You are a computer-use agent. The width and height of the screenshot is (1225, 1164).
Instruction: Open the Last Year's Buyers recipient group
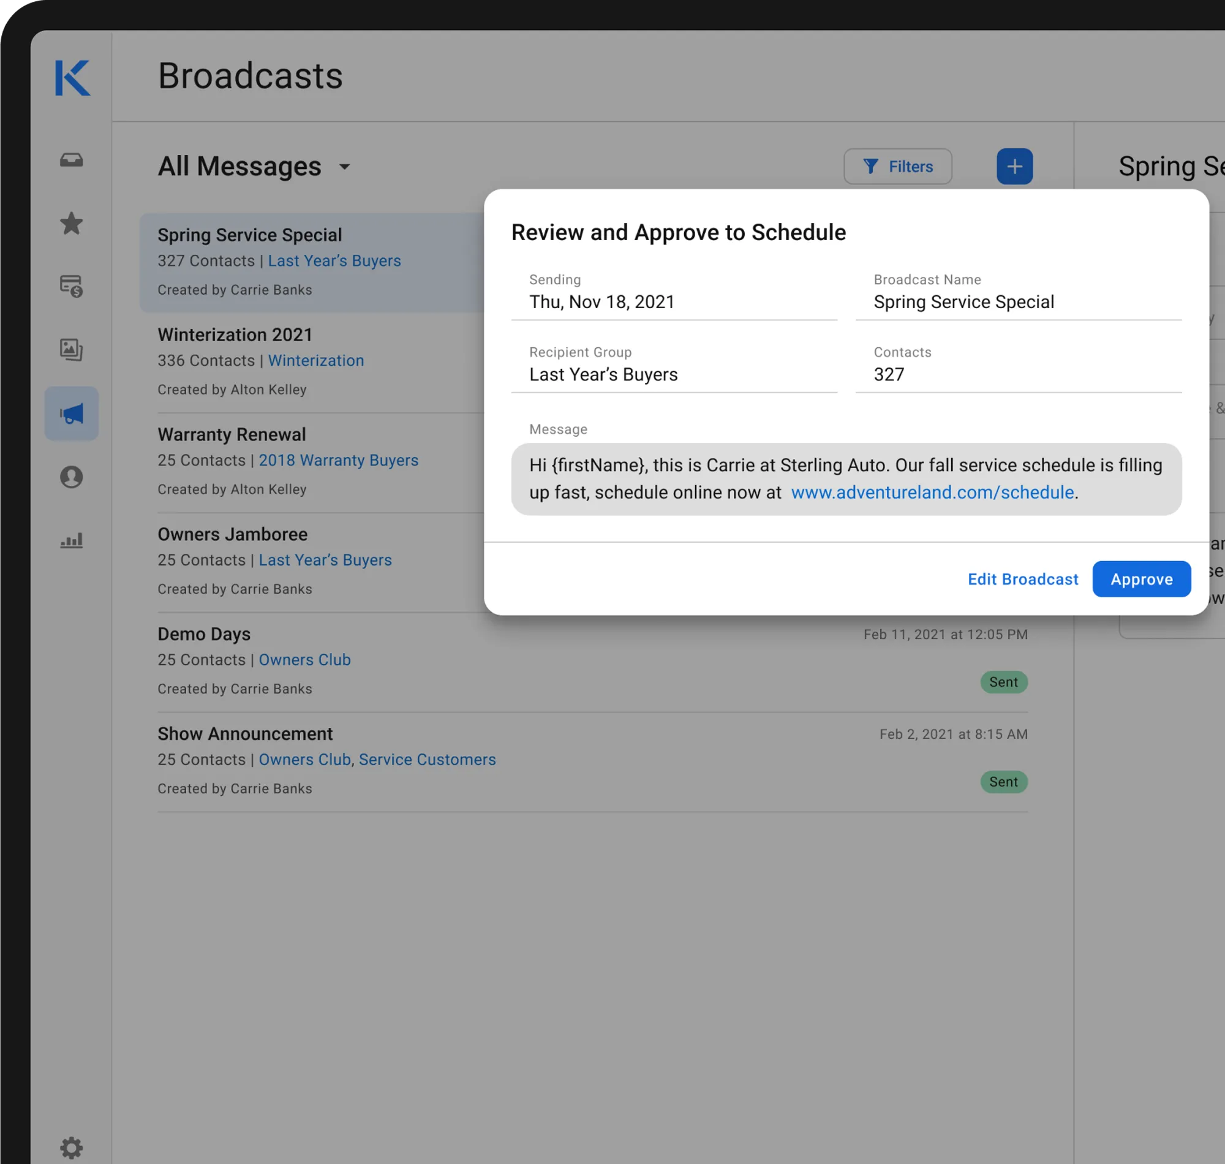pyautogui.click(x=335, y=260)
